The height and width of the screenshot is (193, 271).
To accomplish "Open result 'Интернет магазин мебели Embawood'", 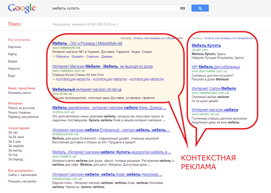I will (111, 130).
